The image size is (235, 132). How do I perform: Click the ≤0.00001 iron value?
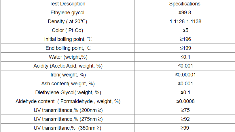185,75
